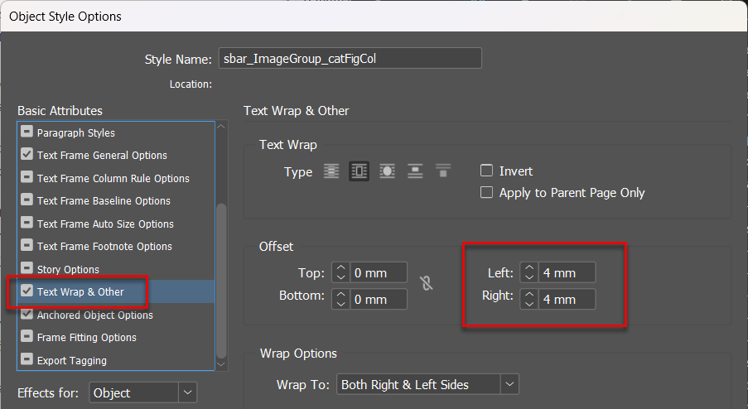Image resolution: width=748 pixels, height=409 pixels.
Task: Open Story Options row
Action: pyautogui.click(x=116, y=269)
